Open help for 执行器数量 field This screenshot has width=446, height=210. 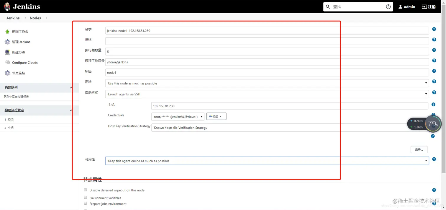coord(434,50)
